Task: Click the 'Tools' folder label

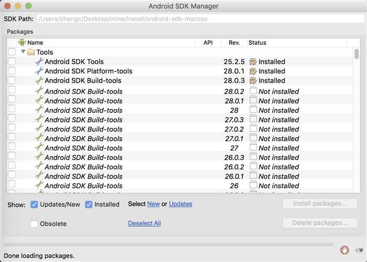Action: pos(45,52)
